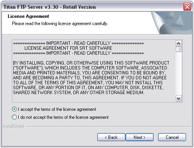The width and height of the screenshot is (194, 148).
Task: Click the InstallShield label
Action: [x=13, y=126]
